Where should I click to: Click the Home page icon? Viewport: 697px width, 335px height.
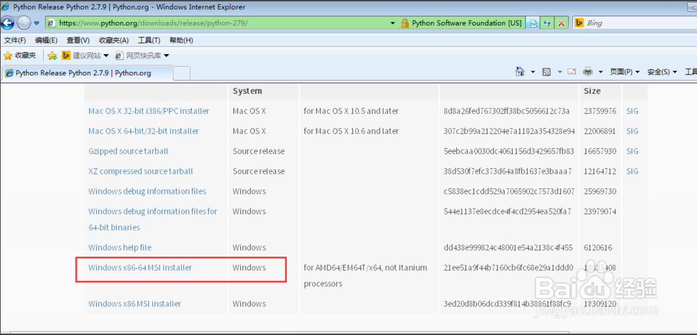pyautogui.click(x=519, y=72)
